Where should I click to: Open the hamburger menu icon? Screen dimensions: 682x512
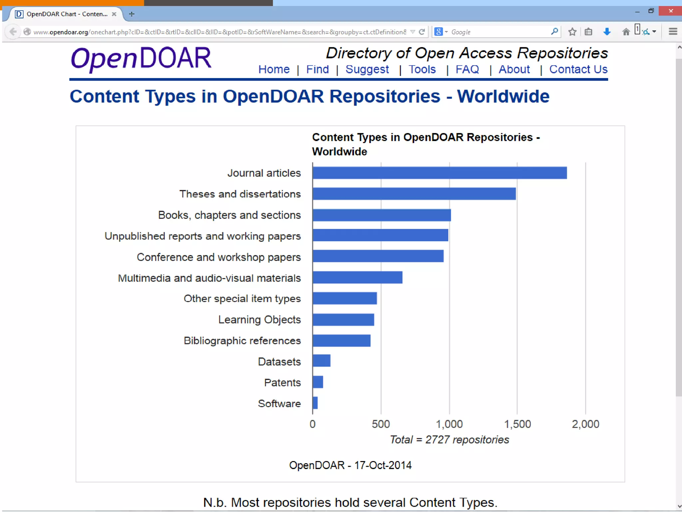[673, 32]
